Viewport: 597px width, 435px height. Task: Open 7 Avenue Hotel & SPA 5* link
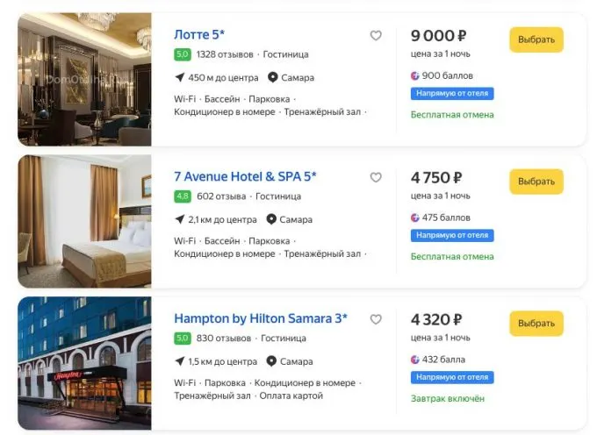(x=245, y=176)
